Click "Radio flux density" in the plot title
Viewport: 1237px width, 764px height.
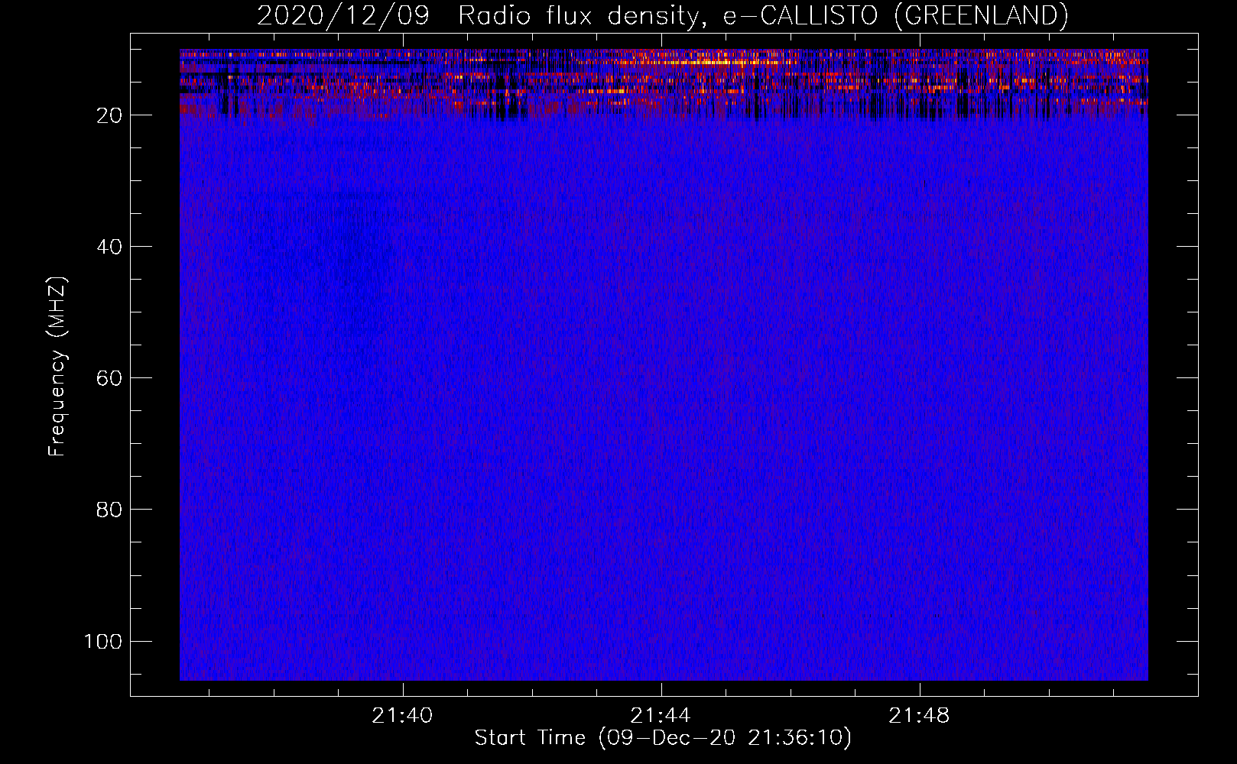[x=578, y=16]
